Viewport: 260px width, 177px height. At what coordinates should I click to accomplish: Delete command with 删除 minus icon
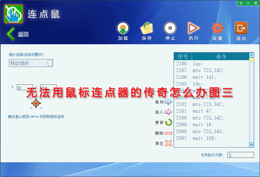pos(168,133)
